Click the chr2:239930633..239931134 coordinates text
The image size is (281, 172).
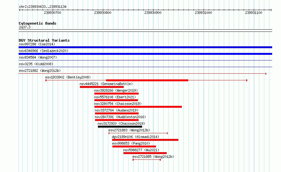click(43, 7)
